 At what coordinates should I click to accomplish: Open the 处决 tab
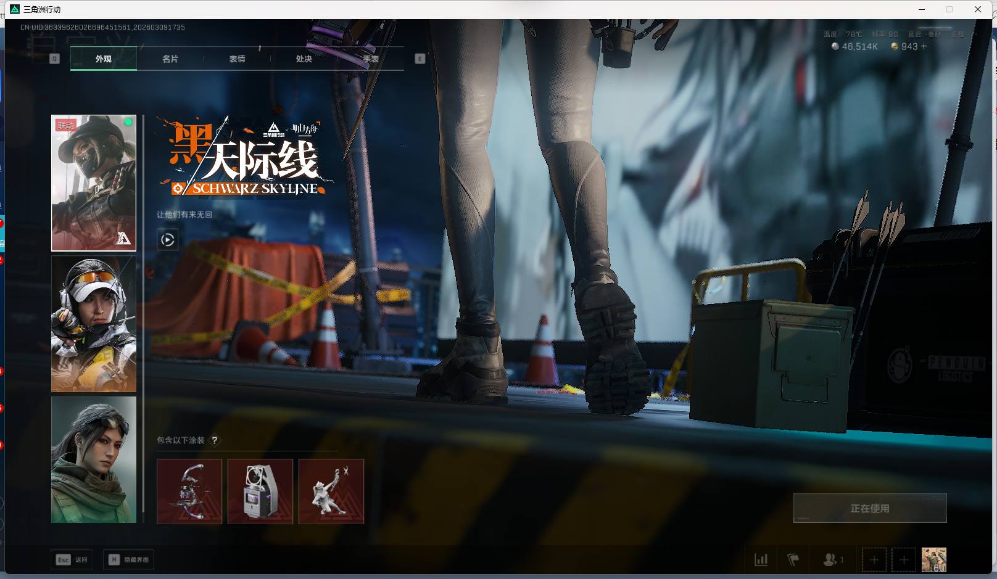click(304, 59)
